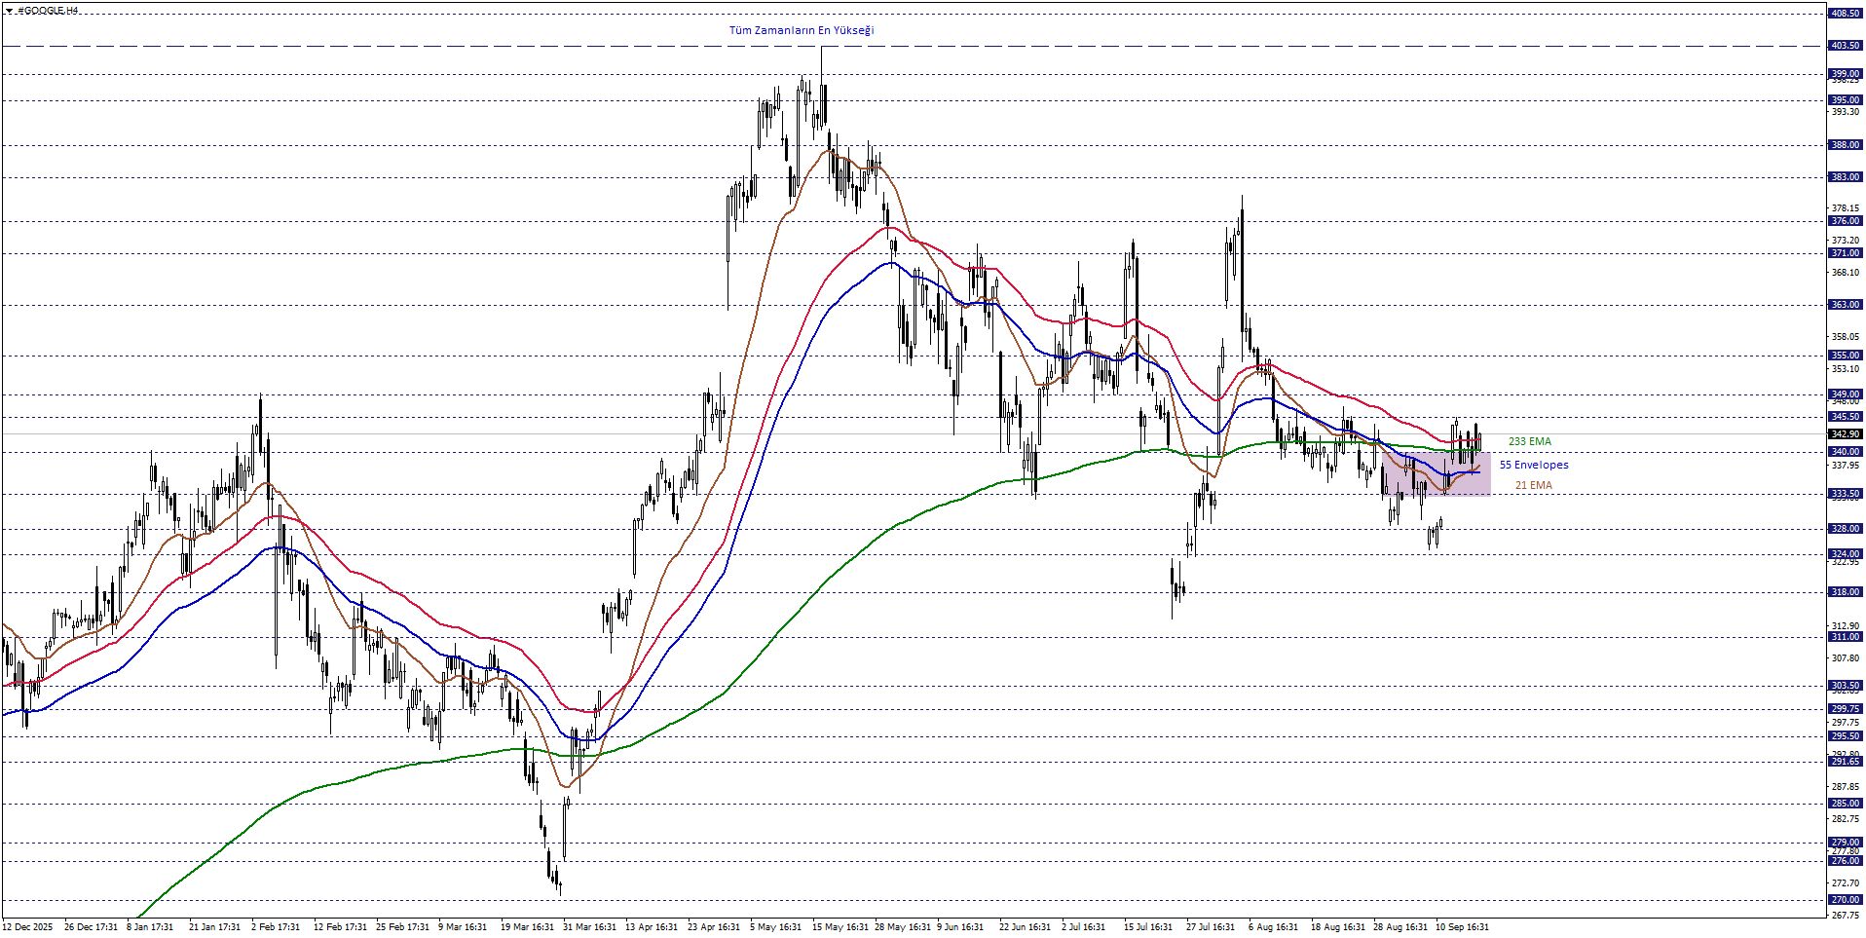The image size is (1866, 938).
Task: Click the 408.50 price level tag
Action: [x=1846, y=14]
